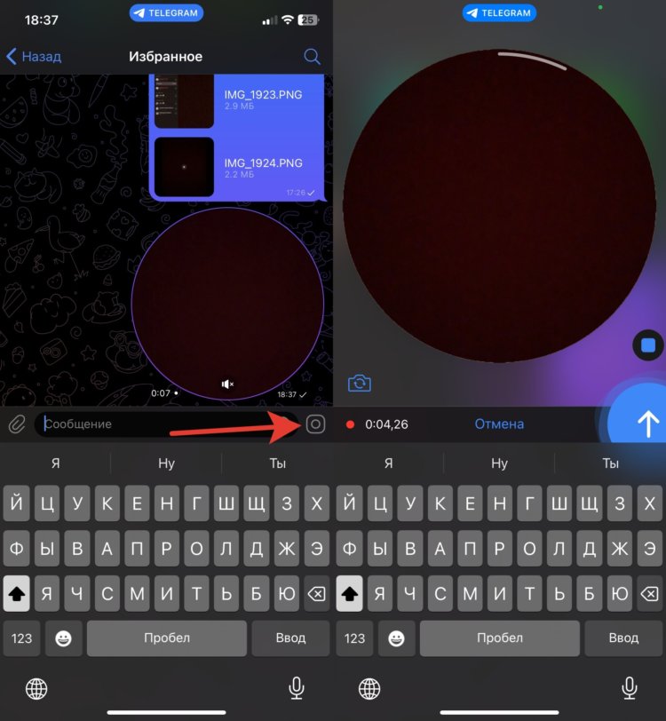Image resolution: width=666 pixels, height=721 pixels.
Task: Open emoji keyboard on right keyboard
Action: (x=396, y=638)
